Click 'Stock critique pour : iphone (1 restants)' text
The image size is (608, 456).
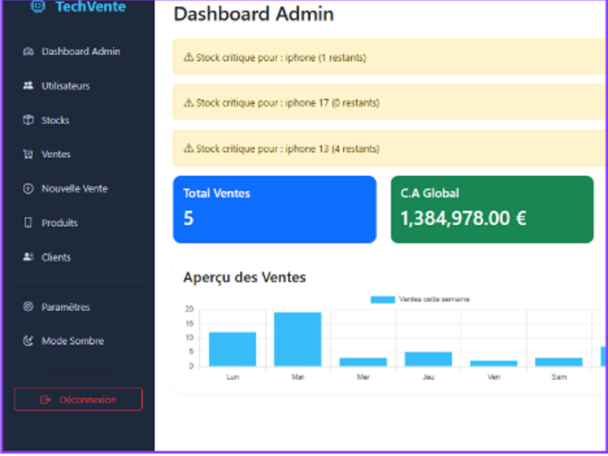pos(281,57)
